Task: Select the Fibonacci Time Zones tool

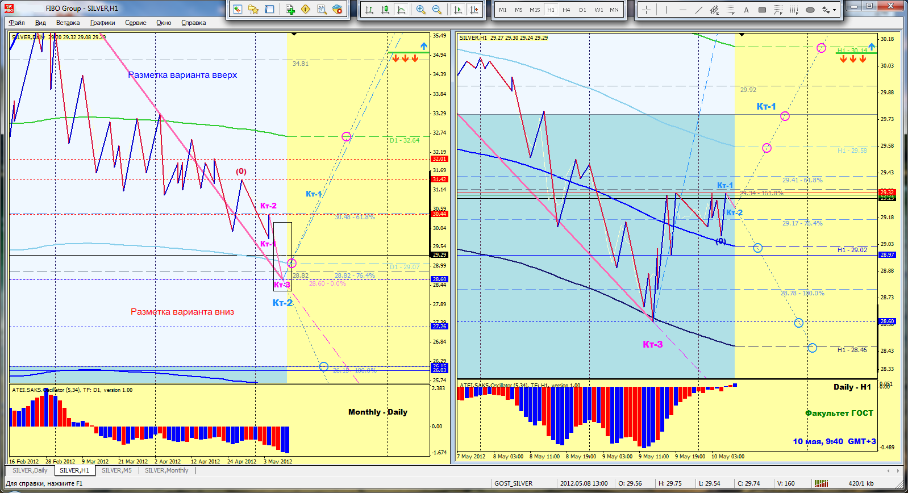Action: [794, 10]
